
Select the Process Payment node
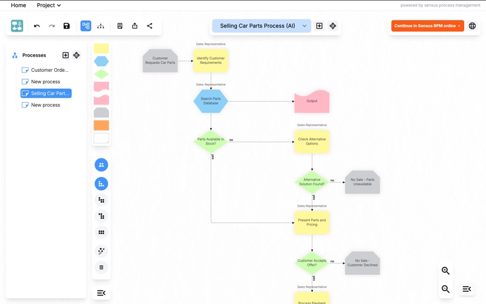click(312, 298)
